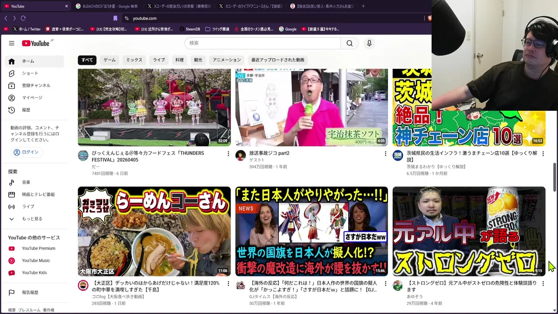The image size is (558, 314).
Task: Open options for びっくえんじぇる video
Action: pyautogui.click(x=228, y=154)
